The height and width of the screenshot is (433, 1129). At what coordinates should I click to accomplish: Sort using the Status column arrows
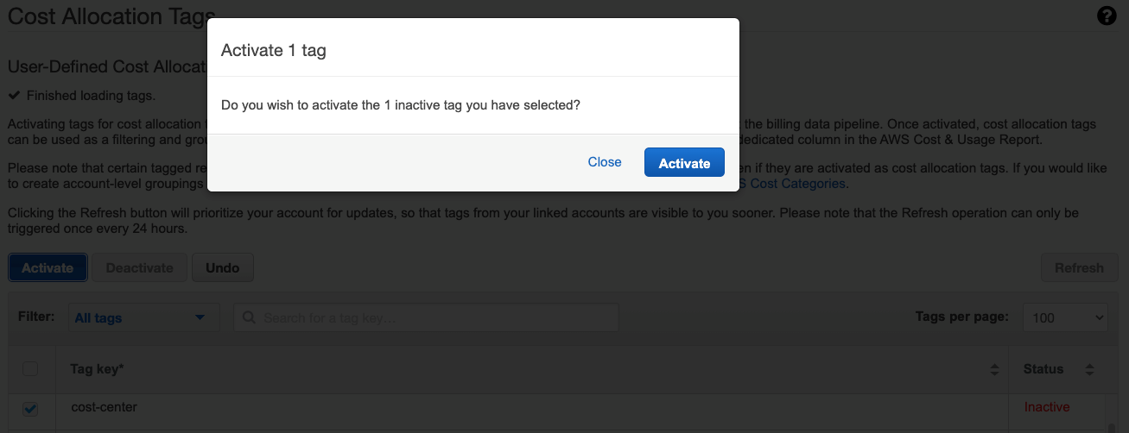[1089, 369]
